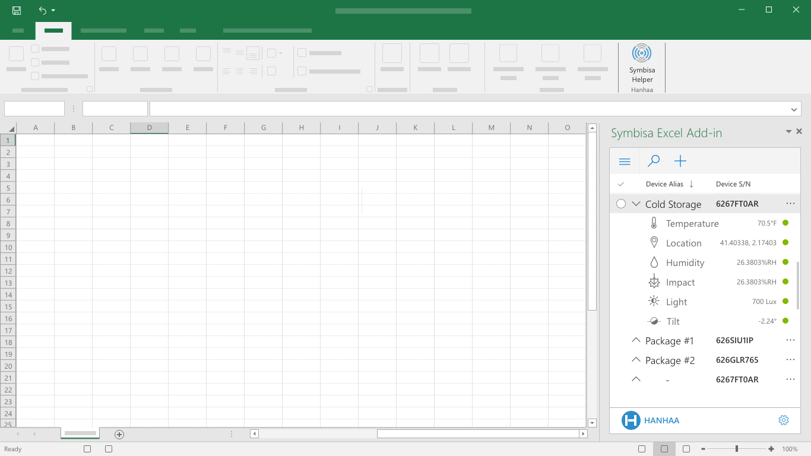Add a new sheet with plus button
Screen dimensions: 811x456
(x=119, y=435)
